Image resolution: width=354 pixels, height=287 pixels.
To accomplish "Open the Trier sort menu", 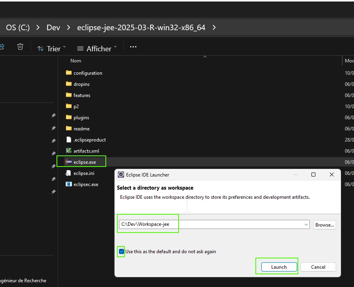I will tap(51, 48).
